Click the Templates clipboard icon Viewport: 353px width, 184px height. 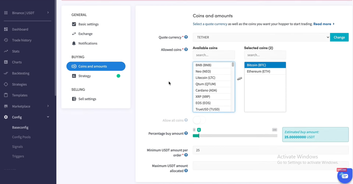(6, 95)
